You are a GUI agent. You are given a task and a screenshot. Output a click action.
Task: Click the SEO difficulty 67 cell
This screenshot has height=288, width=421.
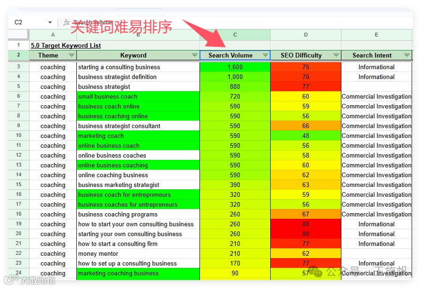(x=306, y=215)
